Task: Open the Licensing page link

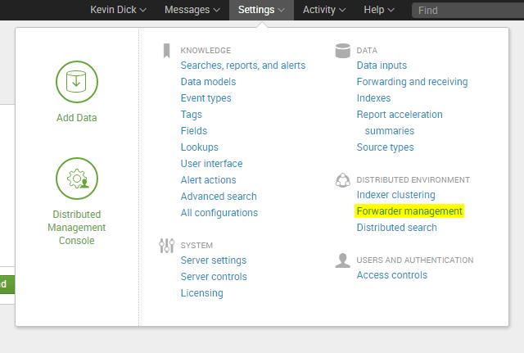Action: (202, 293)
